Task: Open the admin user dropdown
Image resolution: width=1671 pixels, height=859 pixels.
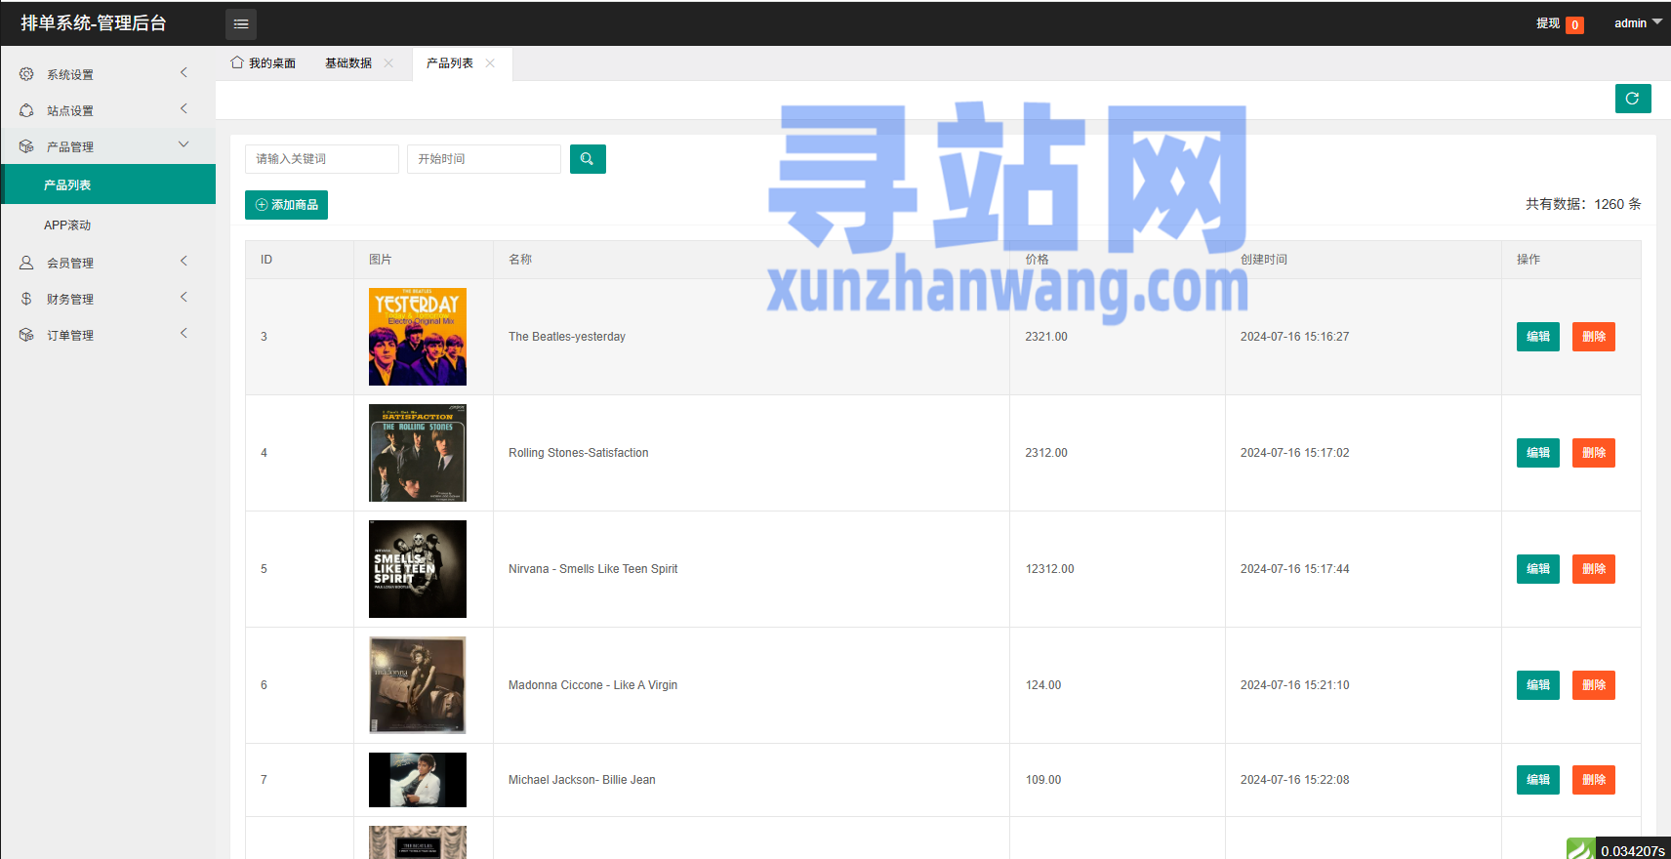Action: [x=1637, y=23]
